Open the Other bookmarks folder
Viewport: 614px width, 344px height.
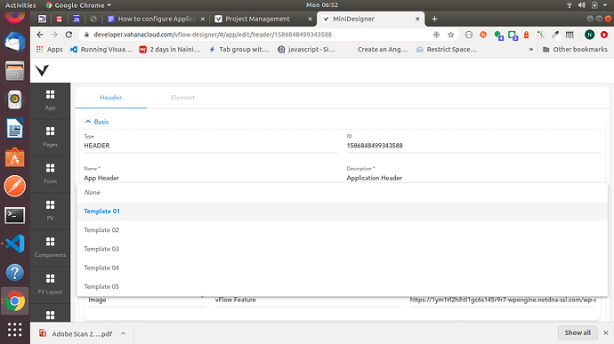tap(575, 49)
